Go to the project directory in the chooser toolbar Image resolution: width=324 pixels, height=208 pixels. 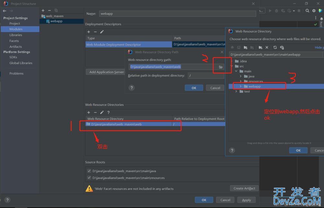tap(246, 48)
